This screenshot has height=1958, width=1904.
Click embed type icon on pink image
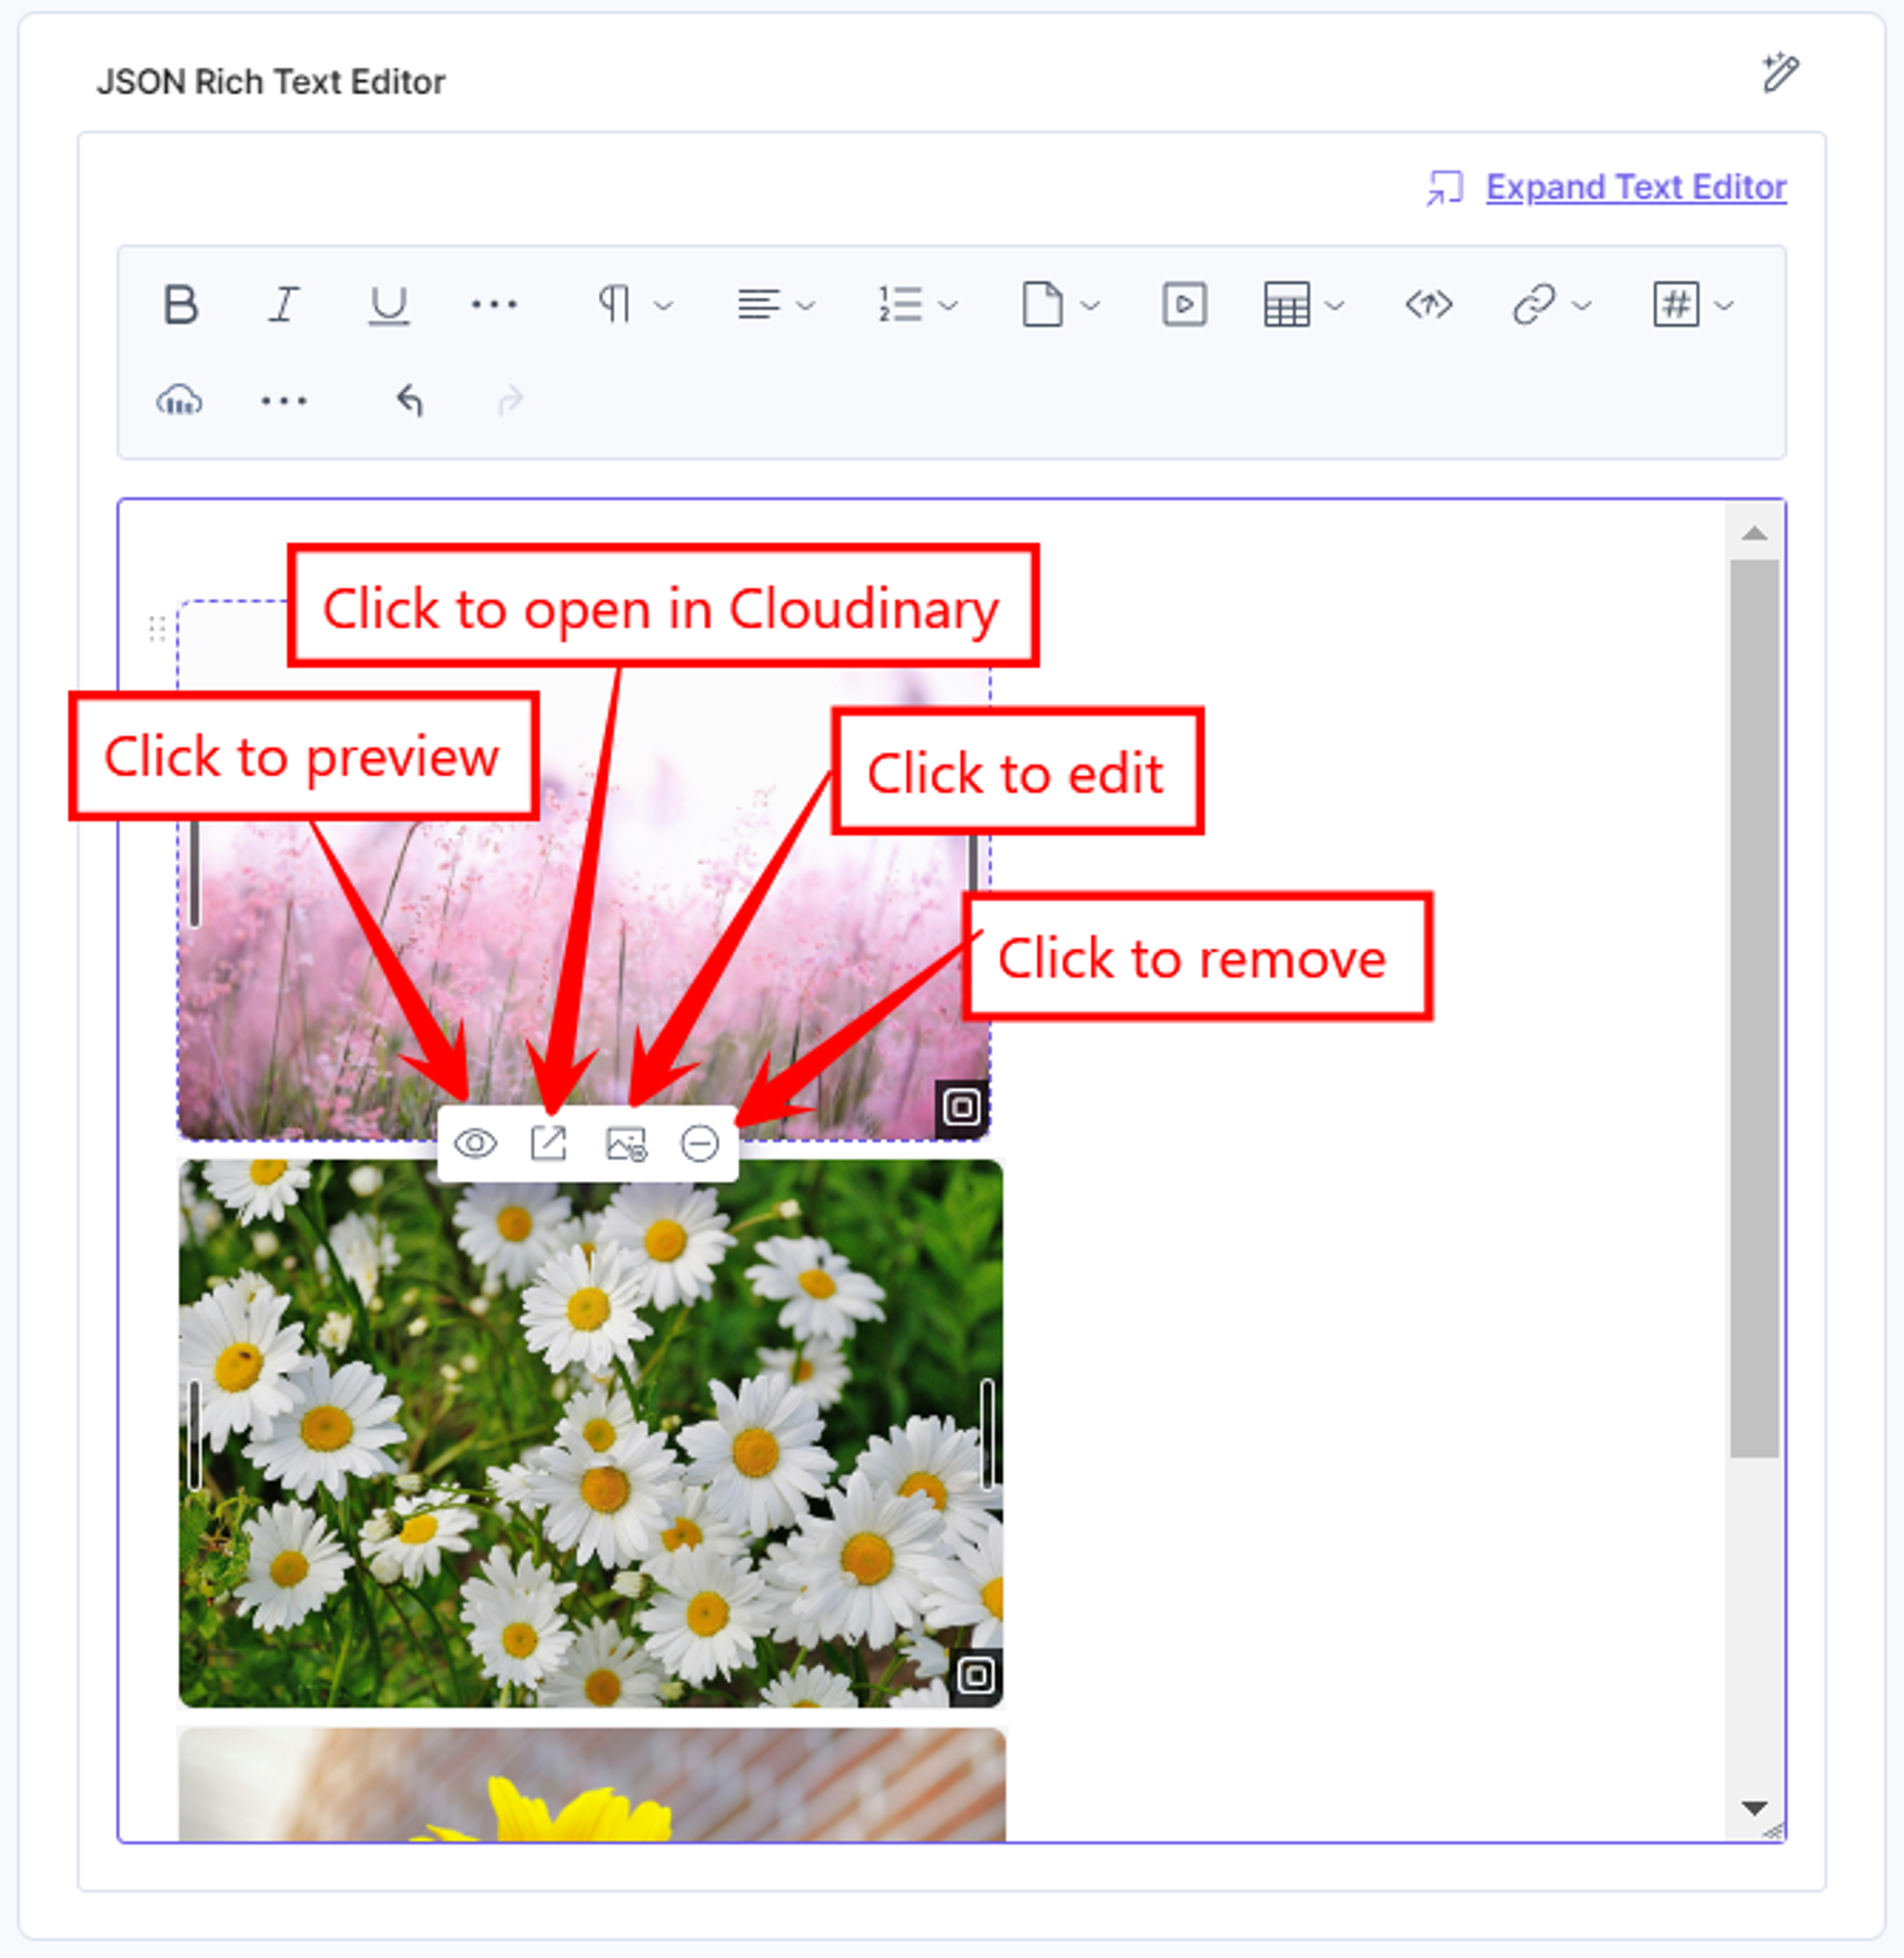(962, 1108)
